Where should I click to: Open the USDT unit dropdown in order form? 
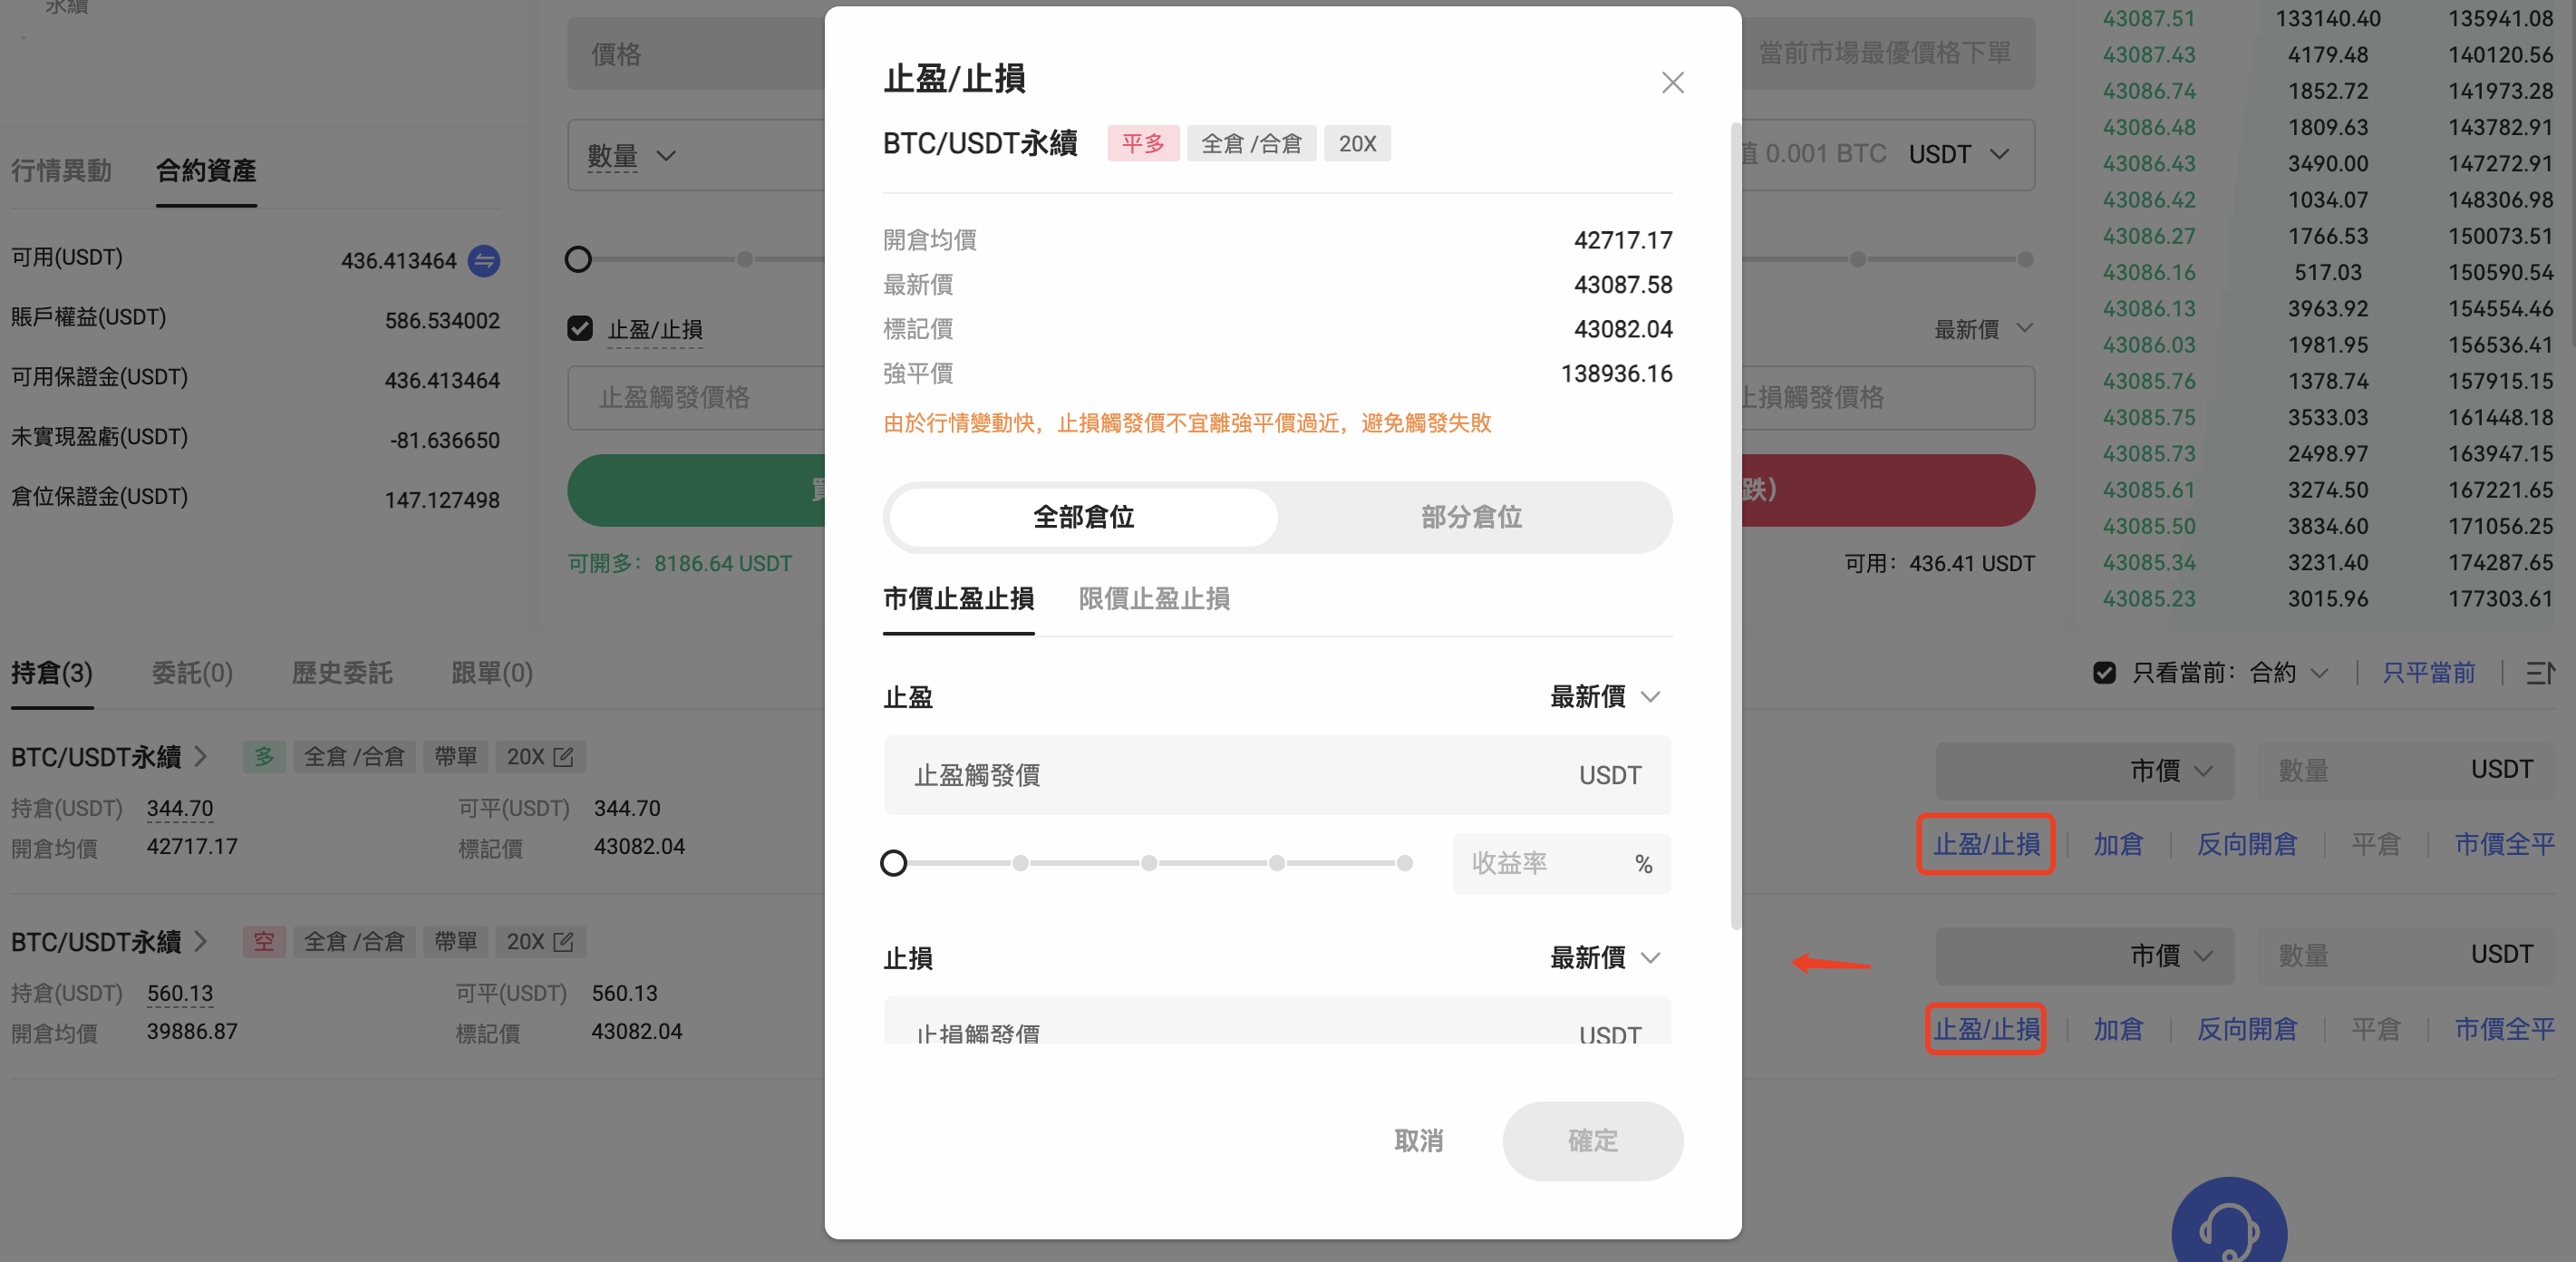[x=1958, y=155]
